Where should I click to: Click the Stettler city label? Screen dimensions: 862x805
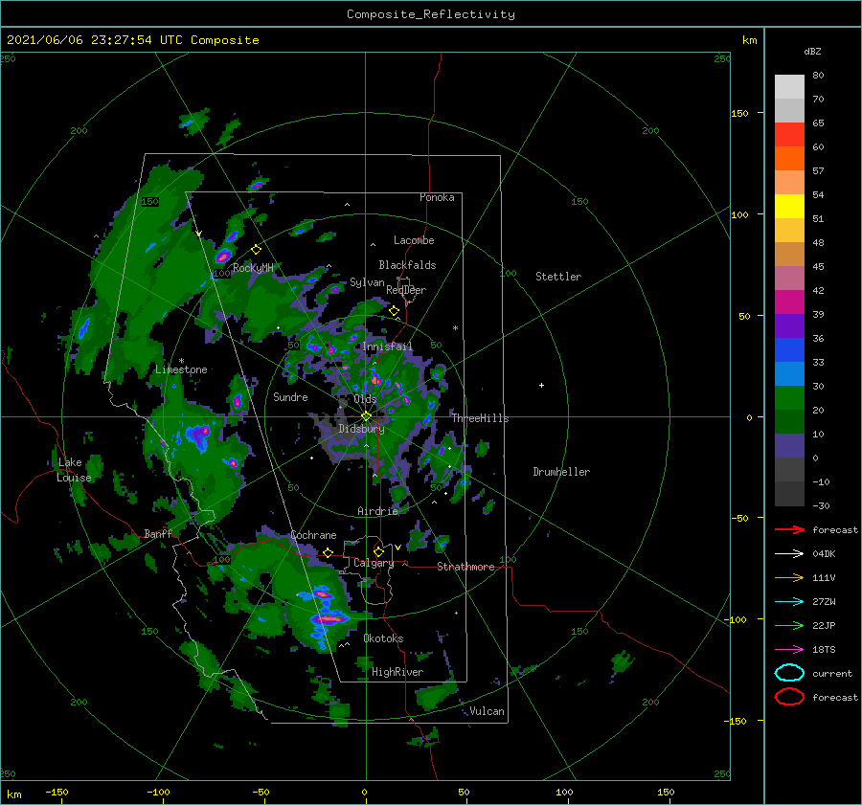click(558, 277)
